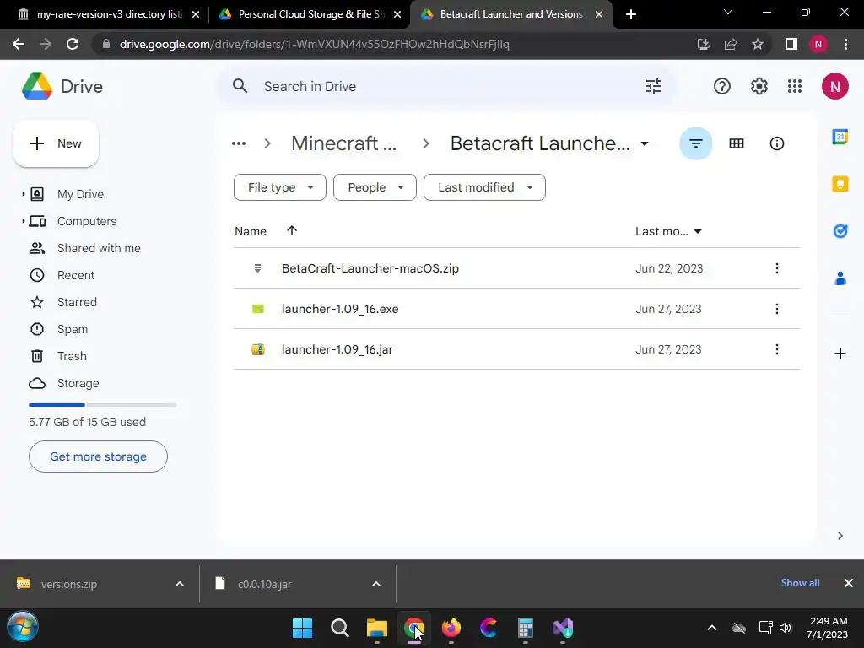Open Chrome three-dot menu
The height and width of the screenshot is (648, 864).
pos(845,44)
